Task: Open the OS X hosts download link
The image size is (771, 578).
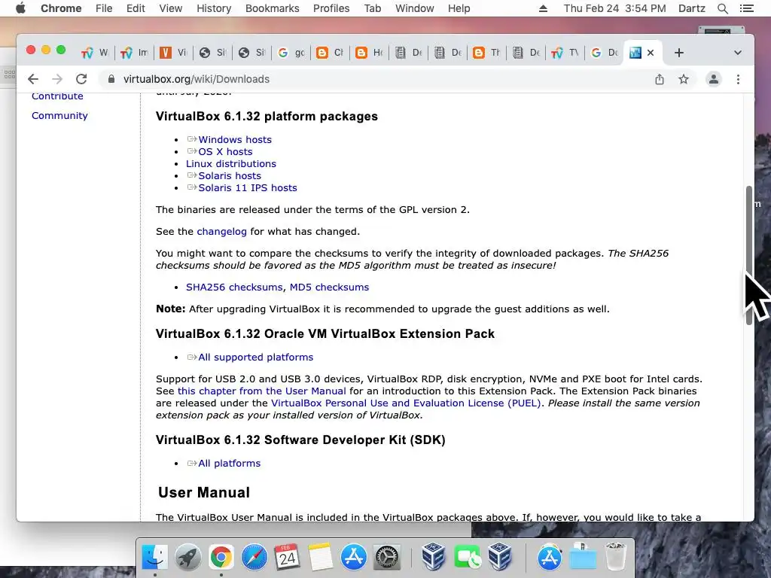Action: tap(225, 152)
